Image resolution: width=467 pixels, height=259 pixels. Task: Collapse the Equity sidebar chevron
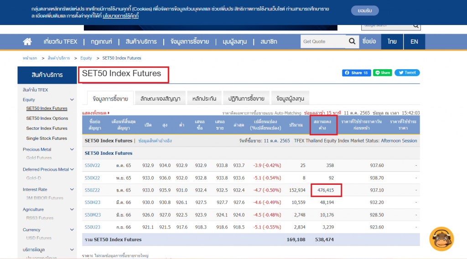(72, 100)
